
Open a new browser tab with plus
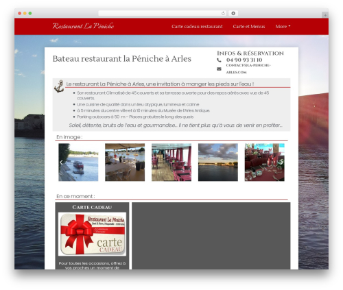[325, 15]
